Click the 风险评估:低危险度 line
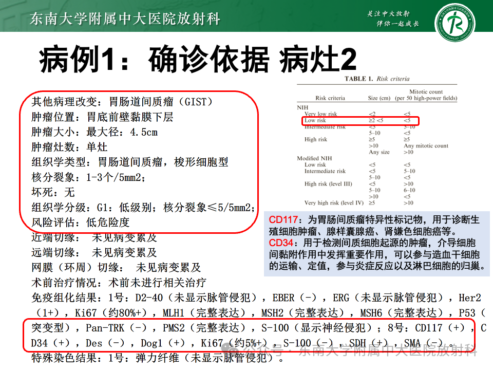This screenshot has height=370, width=493. 81,223
